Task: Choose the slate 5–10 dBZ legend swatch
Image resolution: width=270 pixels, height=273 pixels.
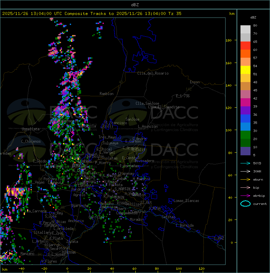Action: click(x=245, y=151)
